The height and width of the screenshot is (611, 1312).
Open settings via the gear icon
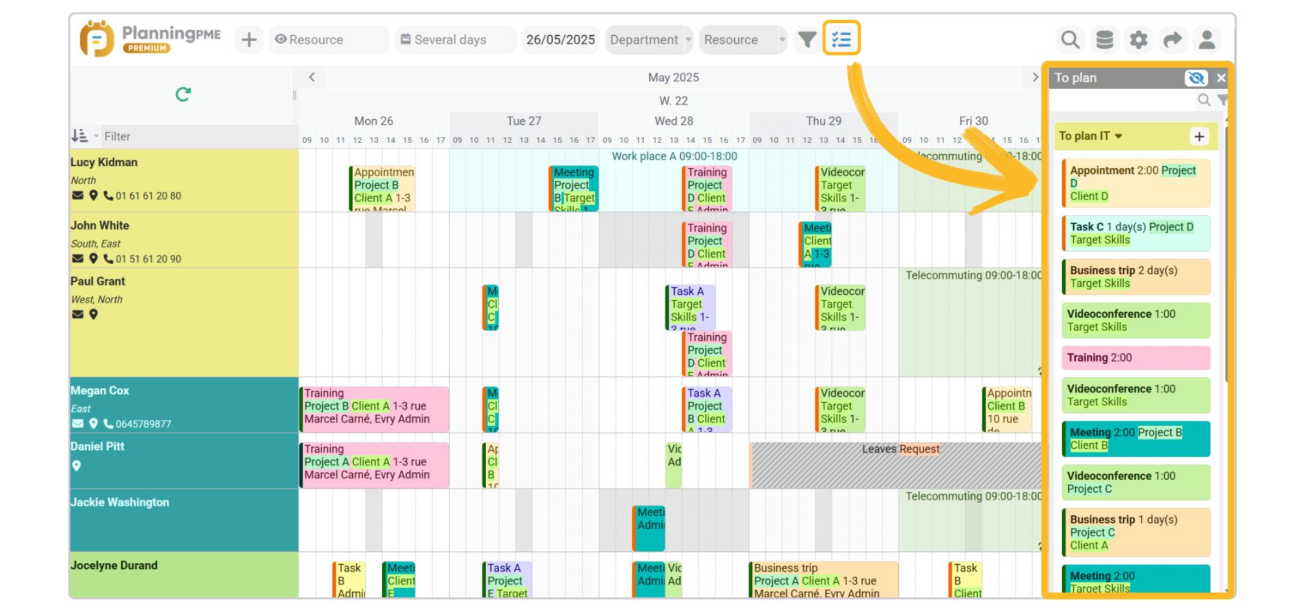click(1138, 39)
